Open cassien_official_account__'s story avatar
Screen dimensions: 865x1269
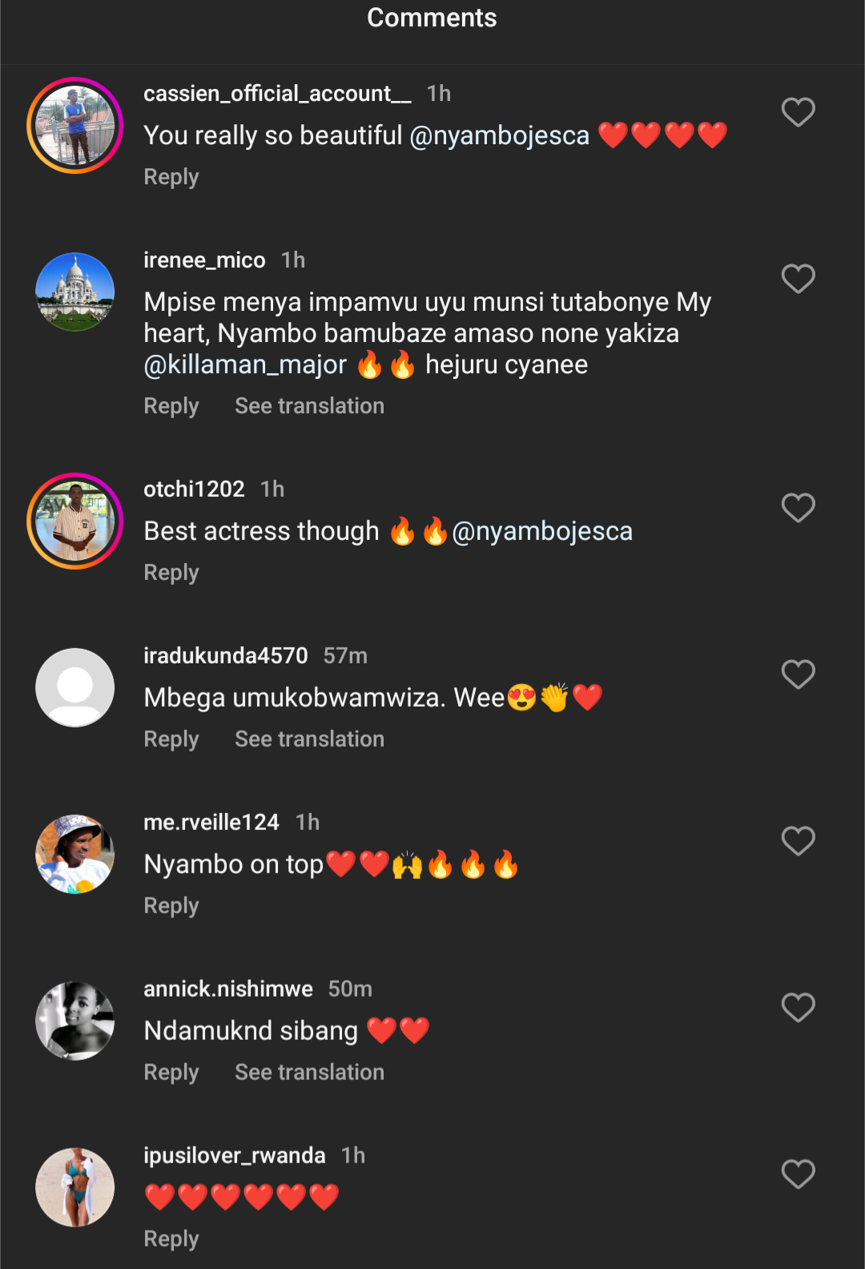[x=75, y=126]
